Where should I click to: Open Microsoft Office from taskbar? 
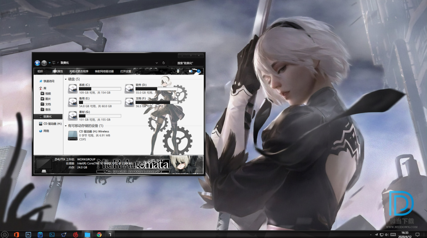point(16,235)
